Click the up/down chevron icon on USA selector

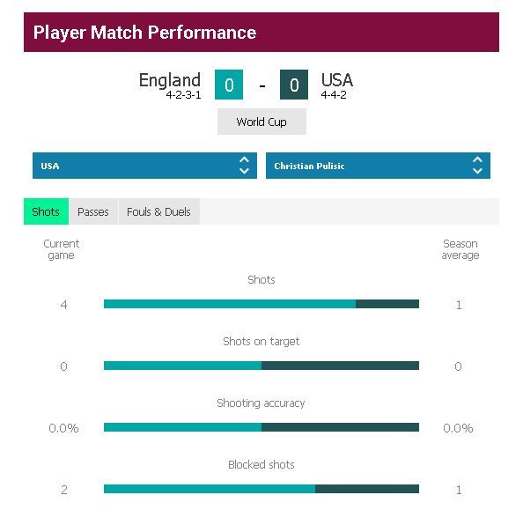coord(244,166)
